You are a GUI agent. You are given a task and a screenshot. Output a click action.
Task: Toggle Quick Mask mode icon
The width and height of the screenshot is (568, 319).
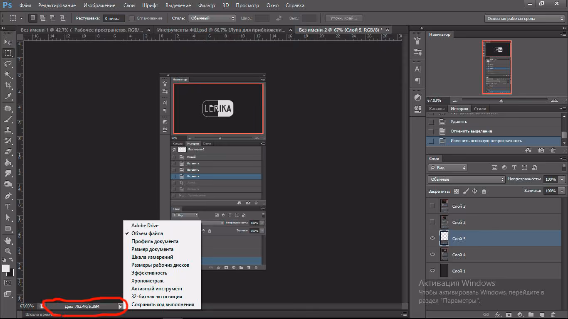tap(8, 282)
